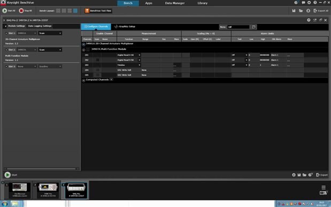The width and height of the screenshot is (331, 207).
Task: Open the Slot 1 Scan mode dropdown
Action: [x=50, y=33]
